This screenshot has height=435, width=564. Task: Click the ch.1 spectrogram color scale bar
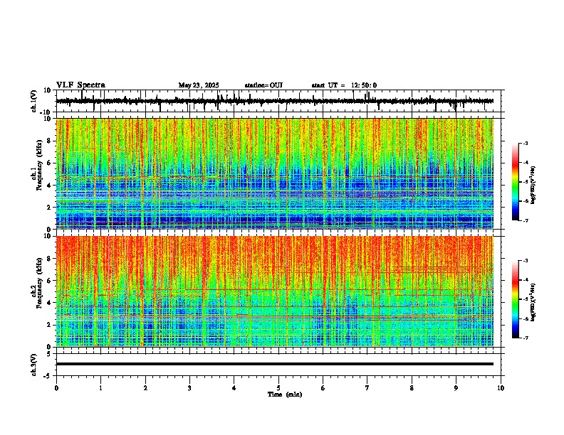[516, 182]
